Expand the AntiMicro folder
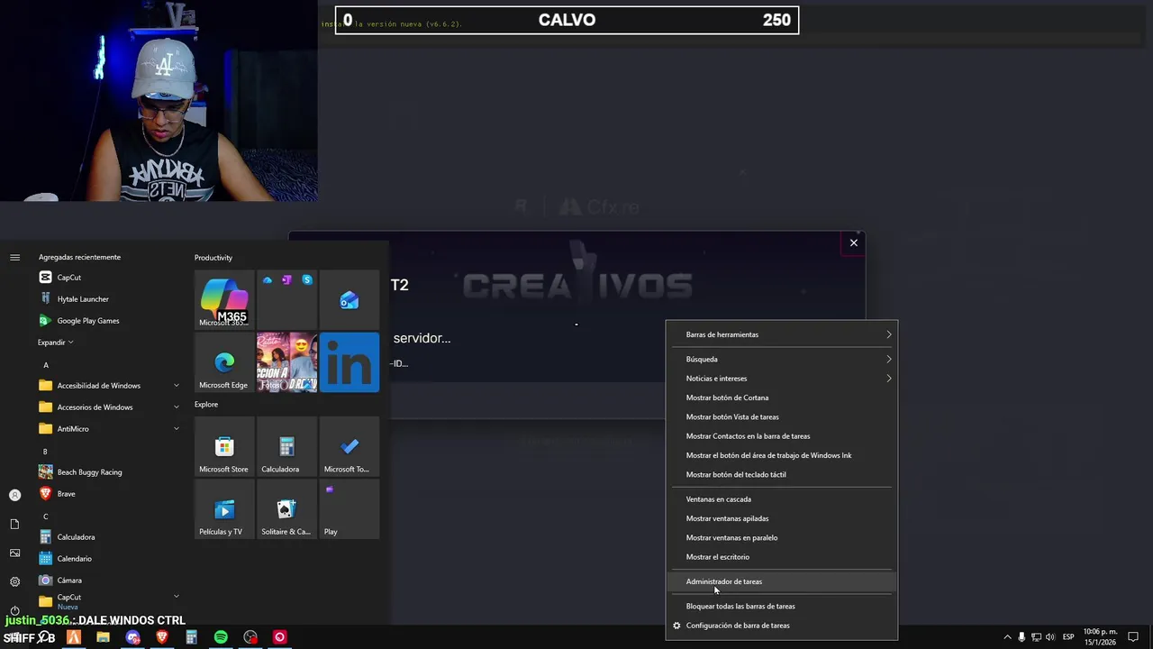This screenshot has width=1153, height=649. [x=177, y=429]
